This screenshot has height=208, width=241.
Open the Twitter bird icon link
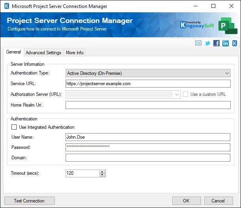coord(207,43)
